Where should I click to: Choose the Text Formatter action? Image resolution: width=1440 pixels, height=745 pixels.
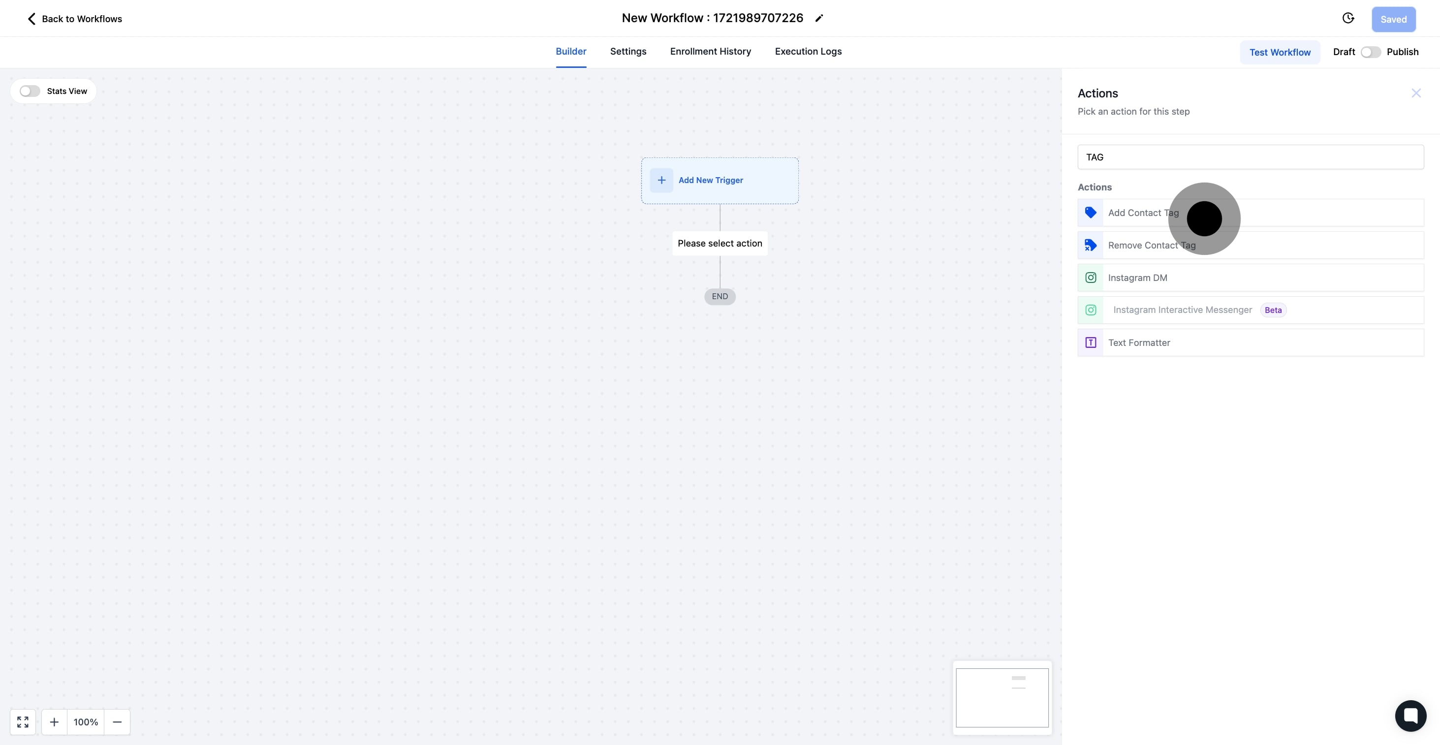tap(1251, 342)
